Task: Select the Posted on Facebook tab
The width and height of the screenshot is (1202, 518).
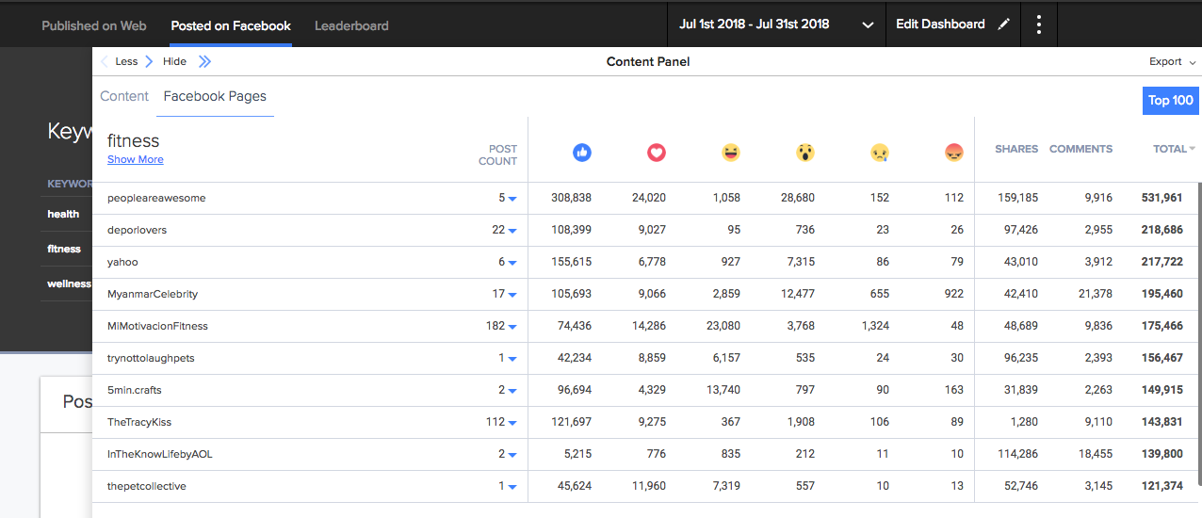Action: click(231, 25)
